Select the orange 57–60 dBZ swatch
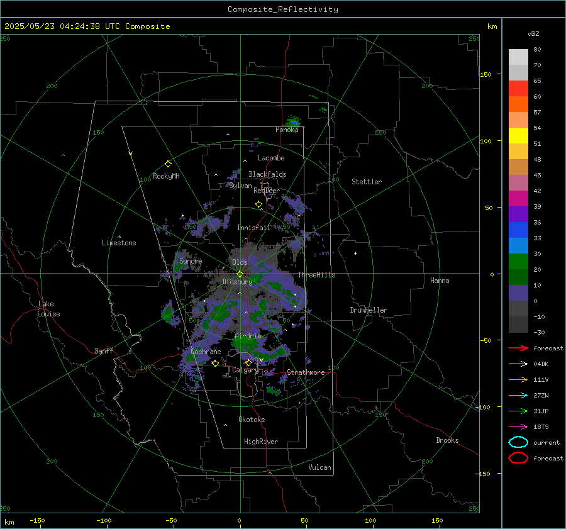 (x=518, y=104)
